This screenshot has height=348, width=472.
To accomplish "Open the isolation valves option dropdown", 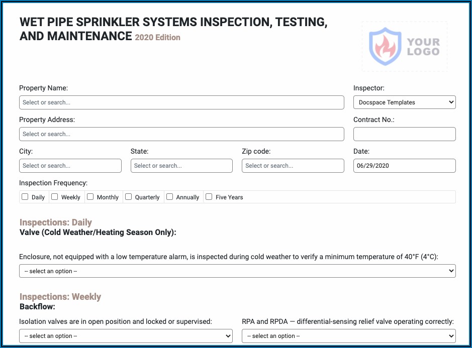I will coord(126,336).
